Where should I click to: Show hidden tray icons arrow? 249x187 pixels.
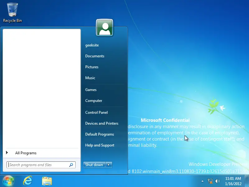203,181
